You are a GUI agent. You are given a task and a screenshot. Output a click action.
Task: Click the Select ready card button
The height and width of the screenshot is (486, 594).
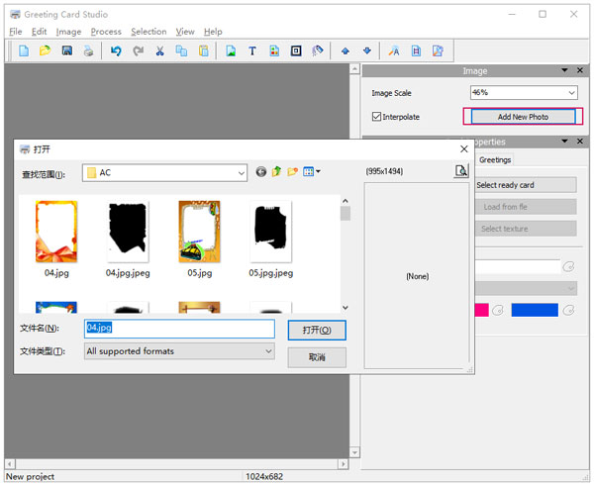pyautogui.click(x=525, y=185)
